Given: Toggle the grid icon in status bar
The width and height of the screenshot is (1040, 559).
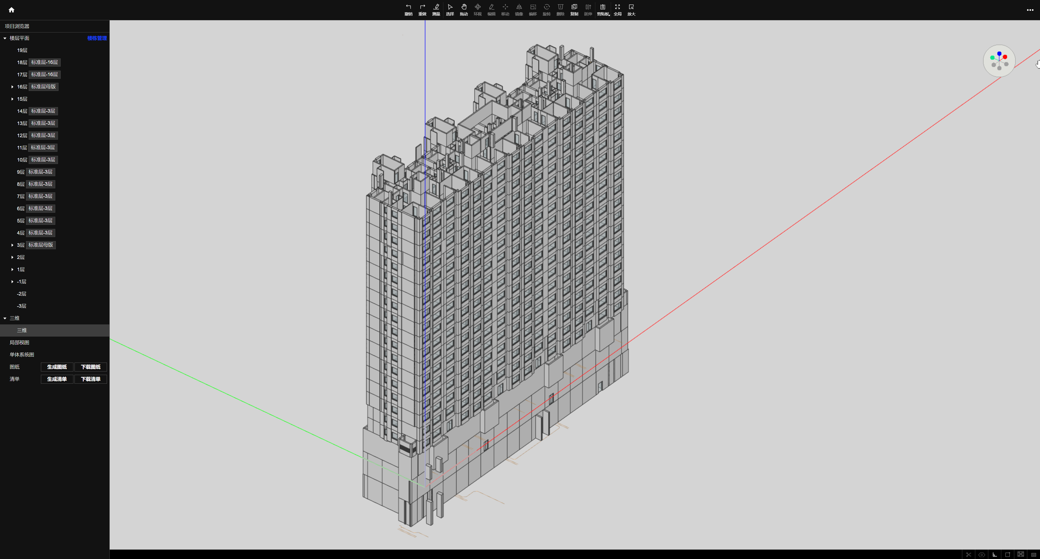Looking at the screenshot, I should (x=1020, y=554).
